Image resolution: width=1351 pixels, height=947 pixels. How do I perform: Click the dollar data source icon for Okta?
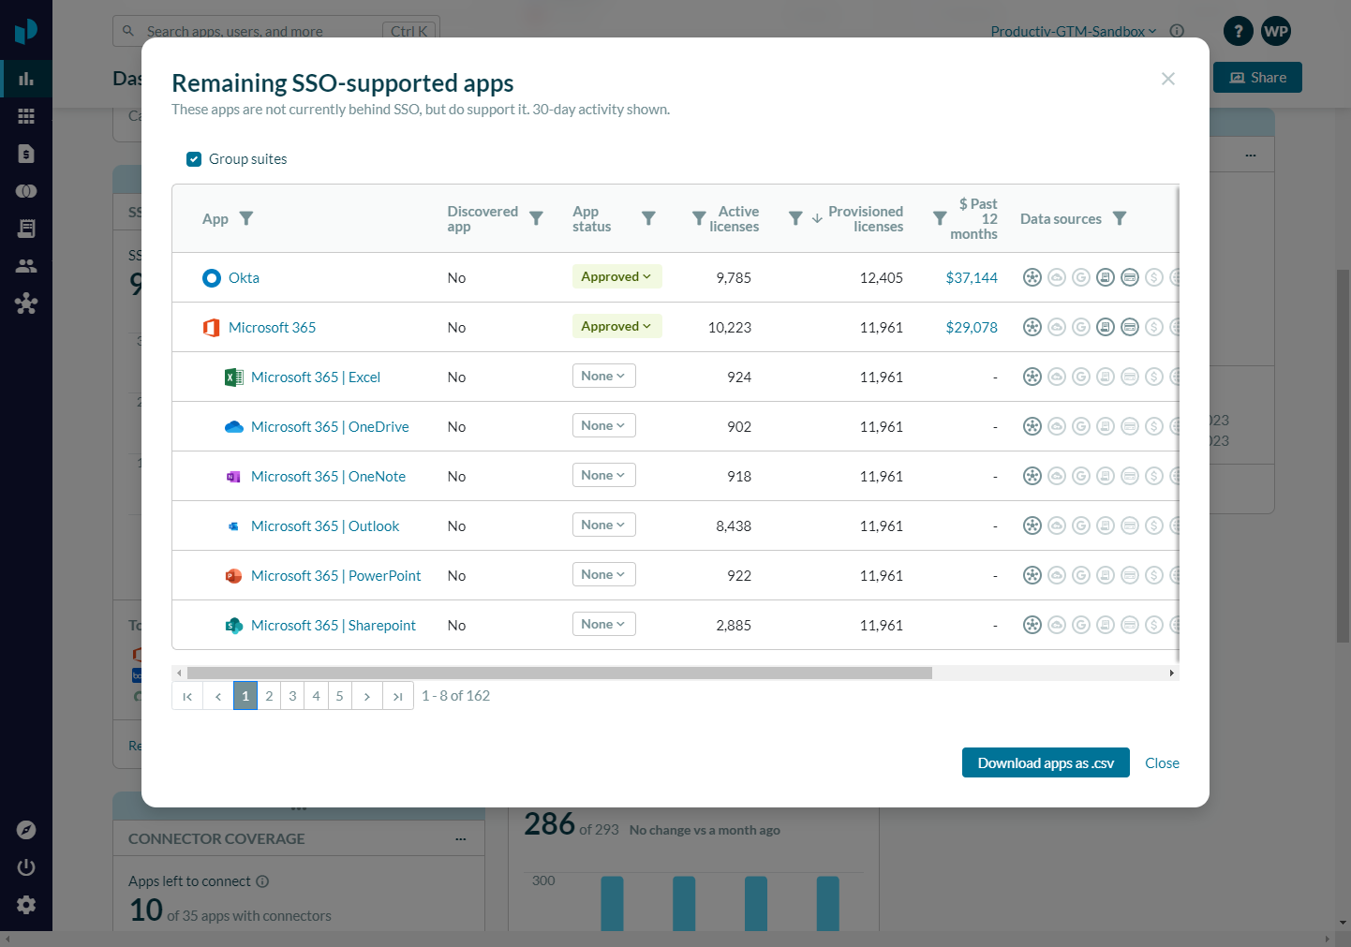[x=1154, y=277]
